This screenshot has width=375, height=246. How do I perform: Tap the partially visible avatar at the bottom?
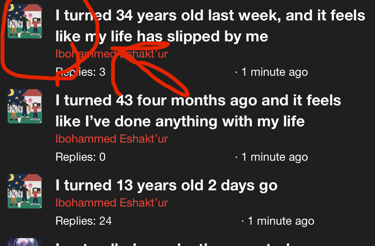pyautogui.click(x=25, y=242)
